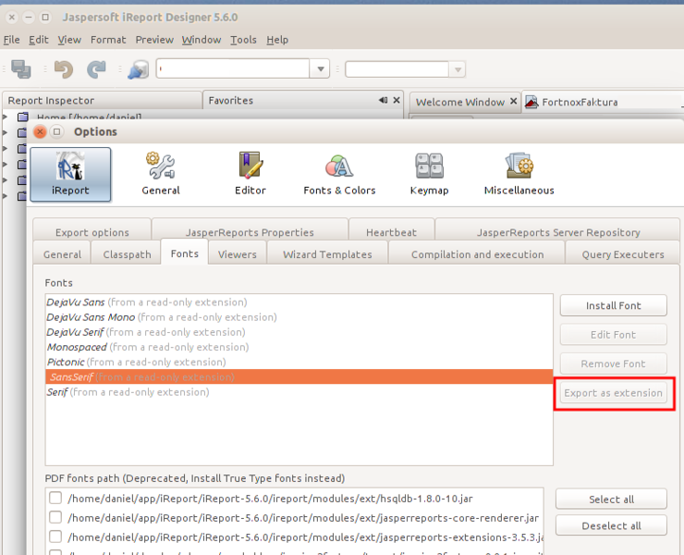The image size is (684, 555).
Task: Open the iReport options category
Action: pos(70,174)
